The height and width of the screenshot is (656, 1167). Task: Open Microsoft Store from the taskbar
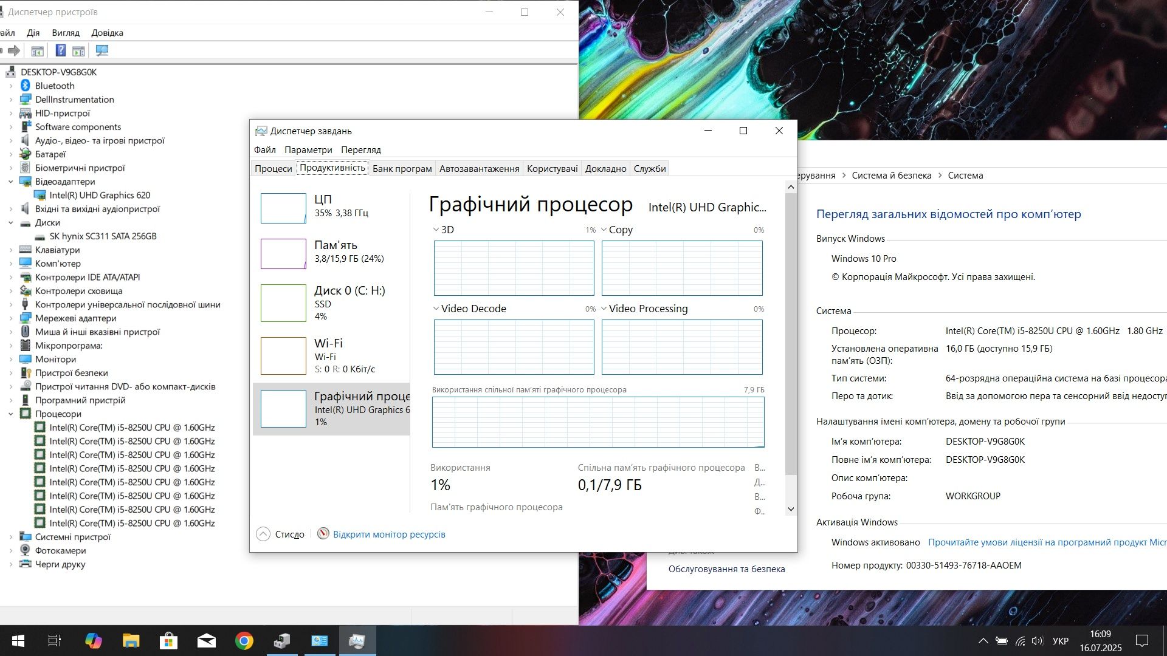tap(168, 641)
